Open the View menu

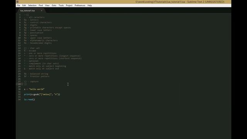click(x=47, y=5)
